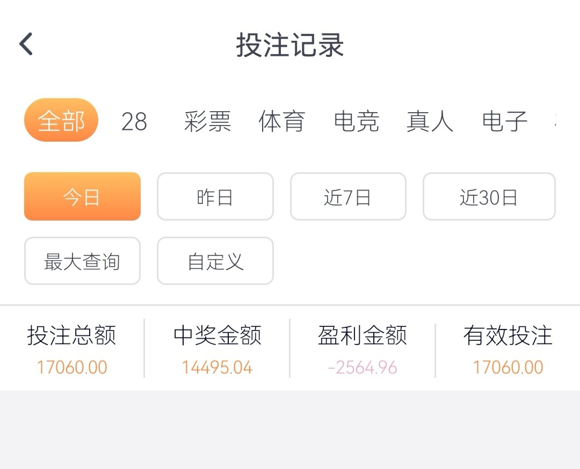Tap the back arrow icon
The image size is (580, 469).
[x=26, y=44]
